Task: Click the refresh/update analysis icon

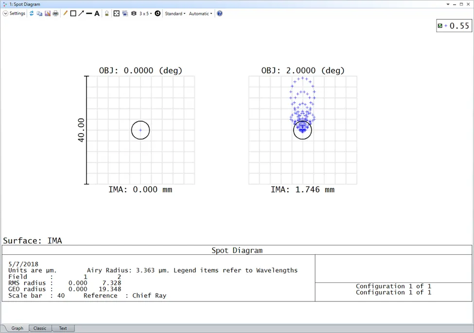Action: tap(32, 14)
